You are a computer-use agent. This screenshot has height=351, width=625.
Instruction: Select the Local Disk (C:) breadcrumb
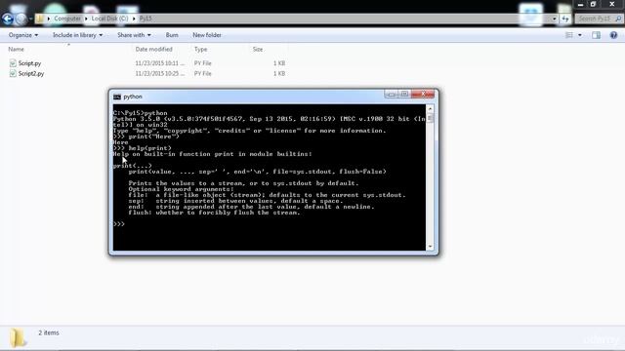109,19
